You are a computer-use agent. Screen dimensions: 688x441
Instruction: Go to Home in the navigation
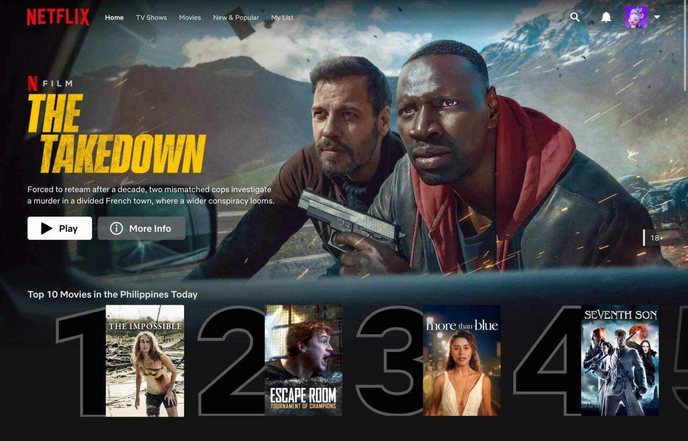(114, 18)
